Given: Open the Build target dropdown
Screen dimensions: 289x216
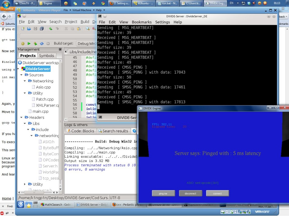Looking at the screenshot, I should pyautogui.click(x=86, y=44).
